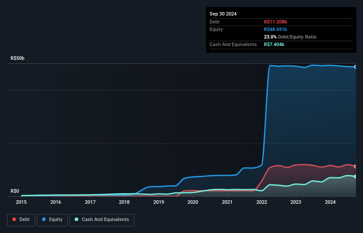Screen dimensions: 363x233
Task: Click the red Debt endpoint marker
Action: coord(355,167)
